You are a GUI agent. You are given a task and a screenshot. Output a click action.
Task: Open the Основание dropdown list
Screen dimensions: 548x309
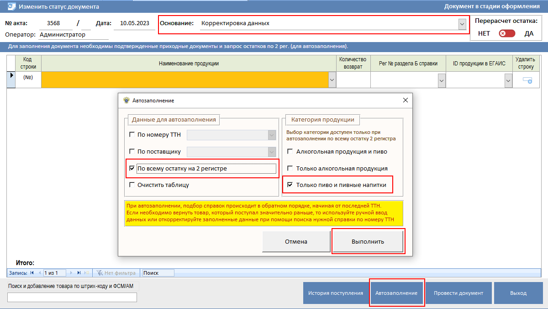coord(462,24)
